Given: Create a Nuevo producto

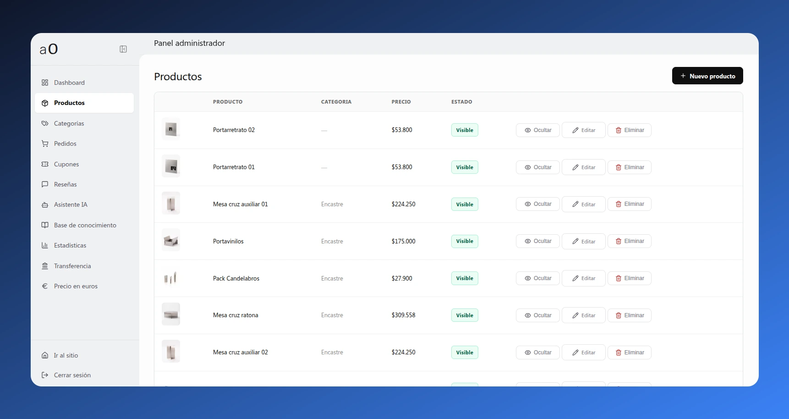Looking at the screenshot, I should [x=707, y=76].
